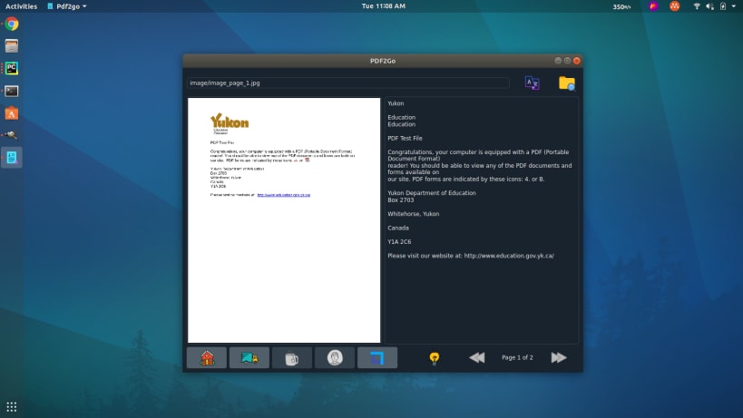
Task: Click the image path input field
Action: pyautogui.click(x=347, y=83)
